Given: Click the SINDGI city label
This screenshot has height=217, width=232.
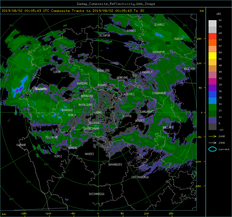Looking at the screenshot, I should tap(131, 31).
